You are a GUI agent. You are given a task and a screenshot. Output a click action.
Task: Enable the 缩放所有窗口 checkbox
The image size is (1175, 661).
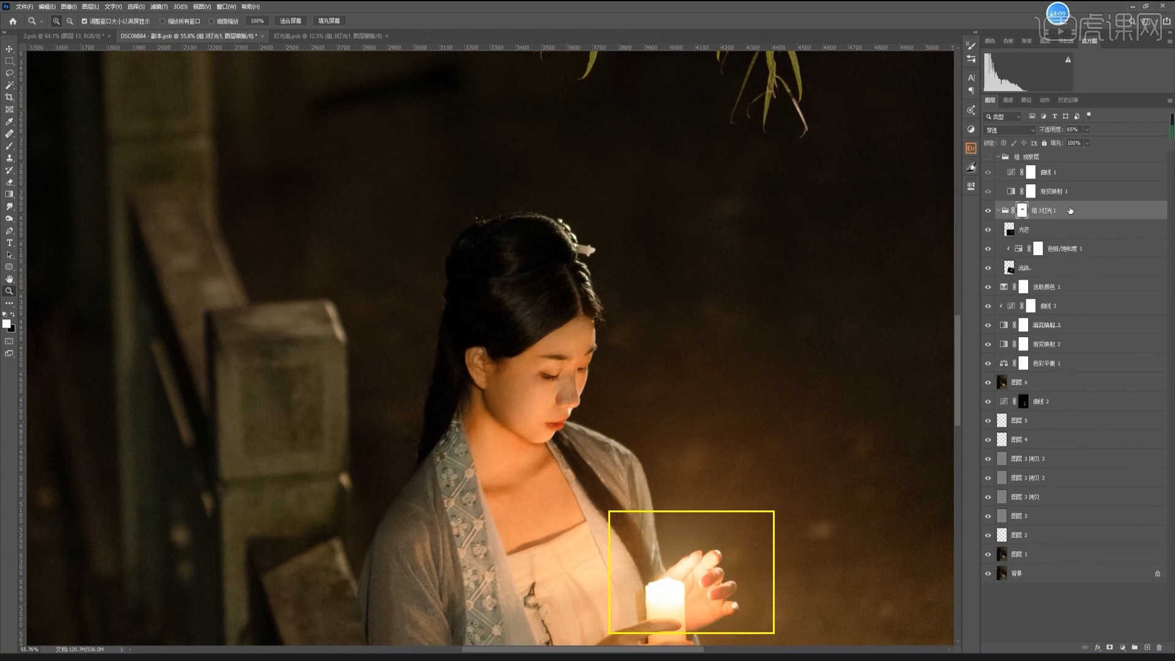[163, 21]
